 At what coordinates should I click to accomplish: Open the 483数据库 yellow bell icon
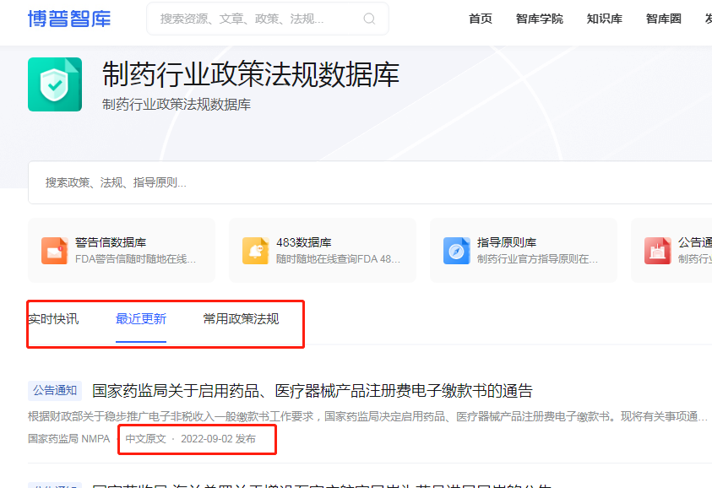(255, 250)
